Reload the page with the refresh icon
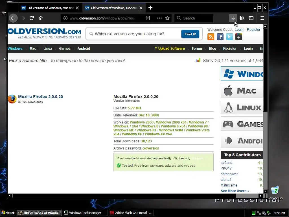The height and width of the screenshot is (217, 289). [x=32, y=18]
